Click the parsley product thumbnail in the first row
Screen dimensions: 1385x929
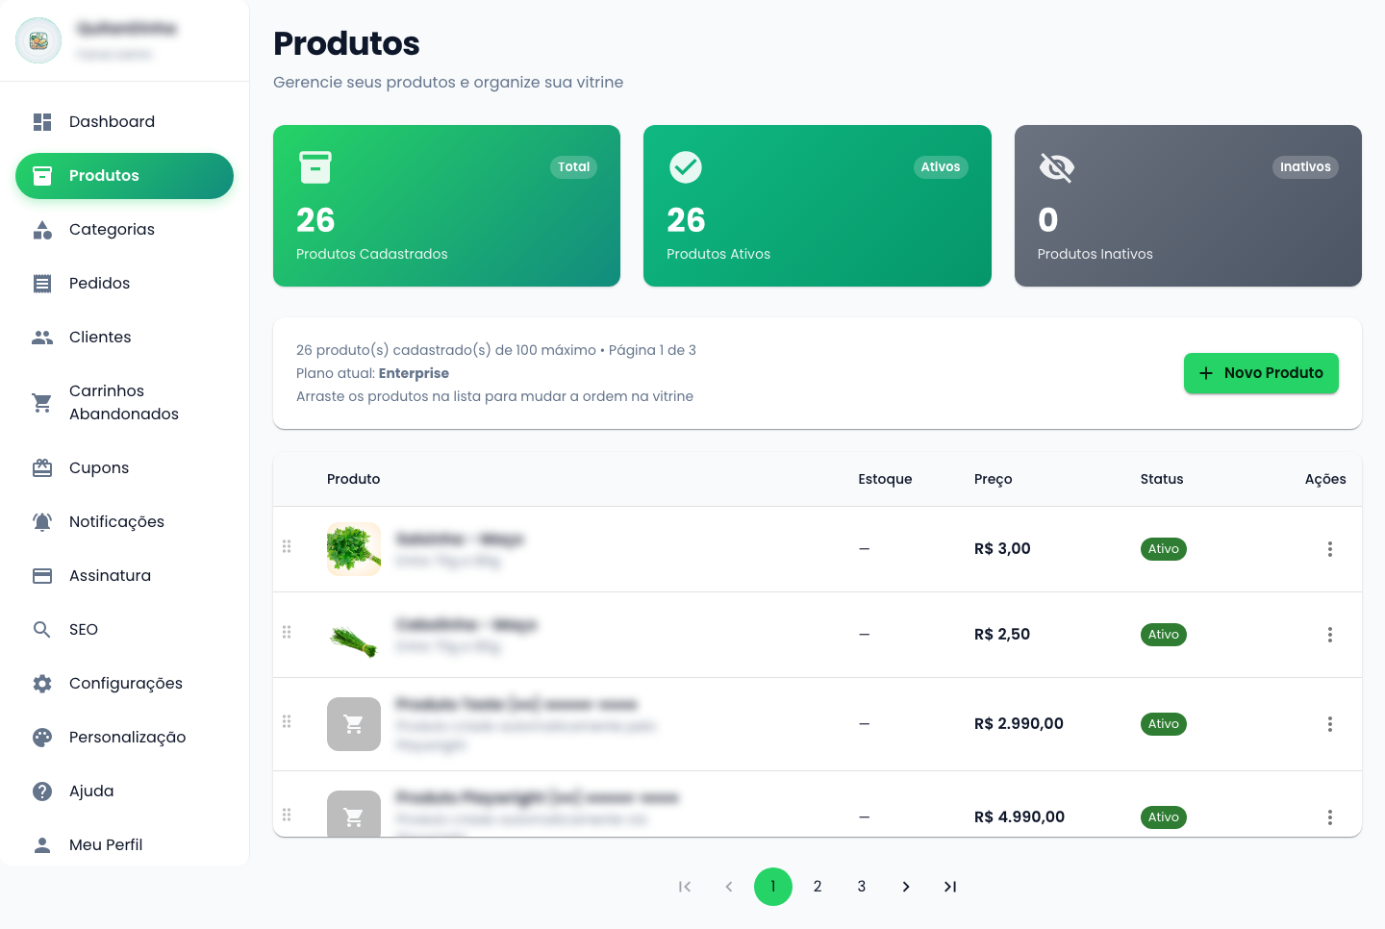click(x=353, y=548)
